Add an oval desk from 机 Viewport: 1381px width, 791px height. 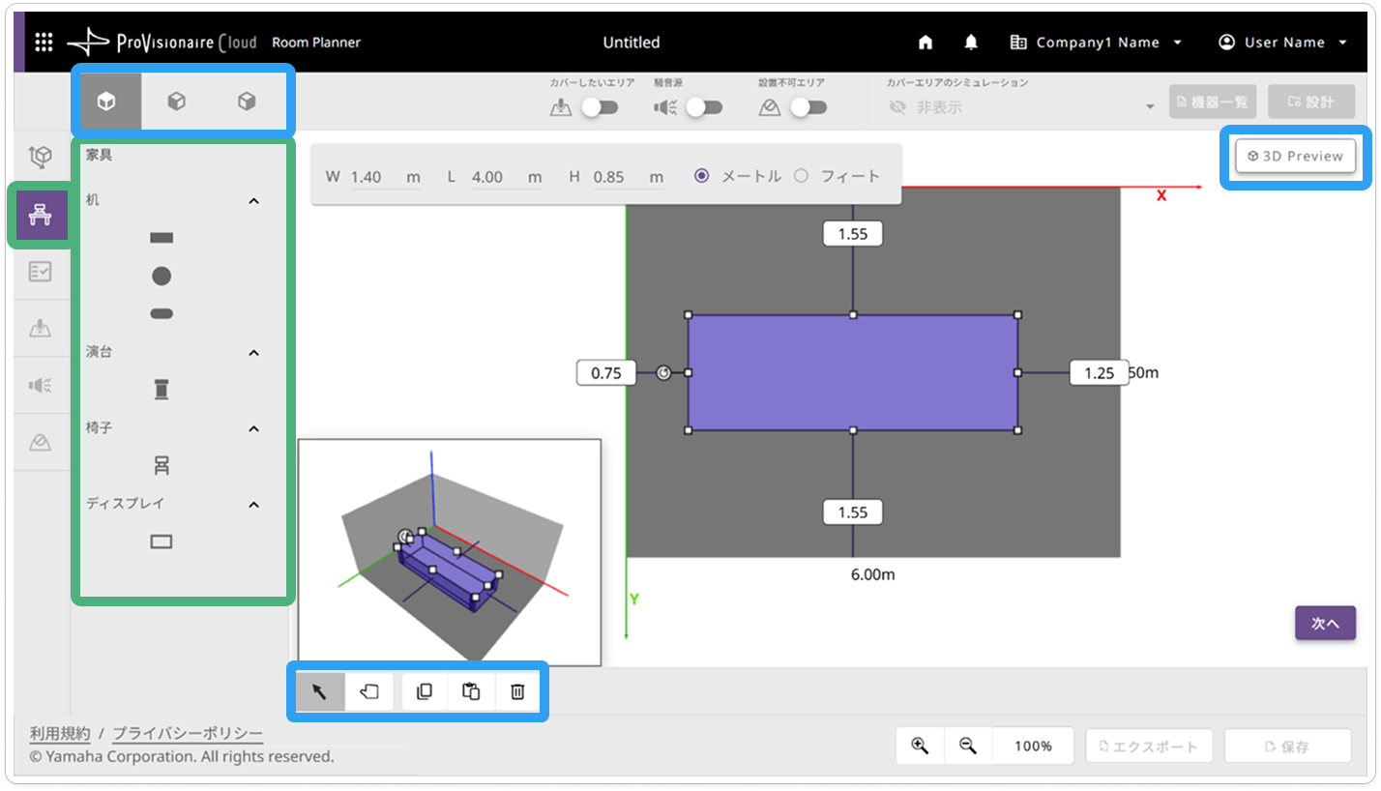(162, 313)
